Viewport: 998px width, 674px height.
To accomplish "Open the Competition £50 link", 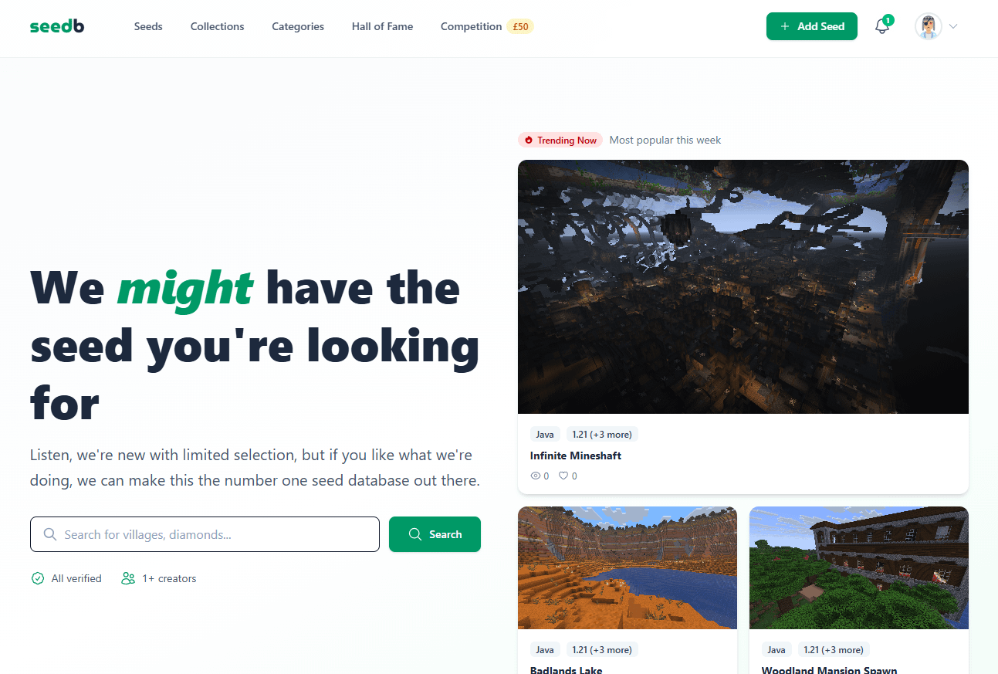I will pos(487,26).
